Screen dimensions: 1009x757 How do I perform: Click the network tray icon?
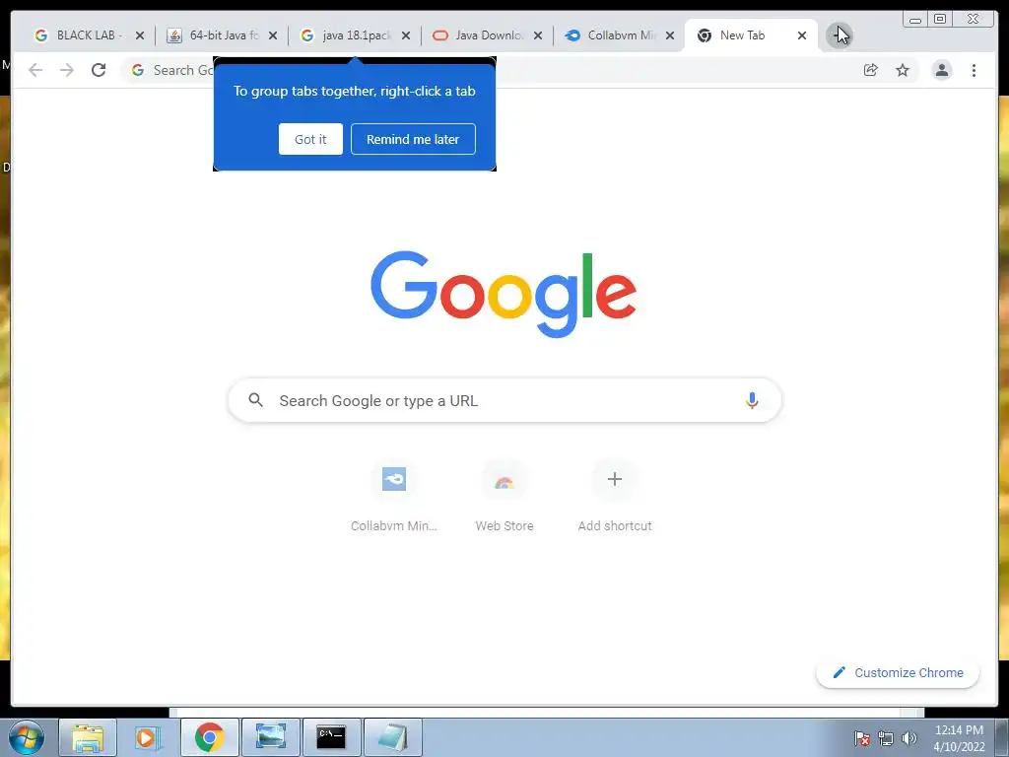(886, 738)
